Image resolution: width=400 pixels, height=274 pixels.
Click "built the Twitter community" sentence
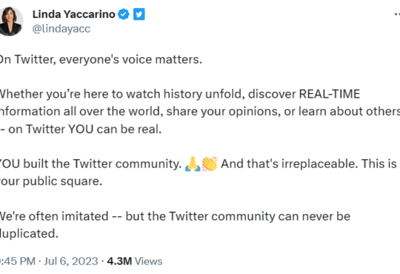tap(102, 164)
